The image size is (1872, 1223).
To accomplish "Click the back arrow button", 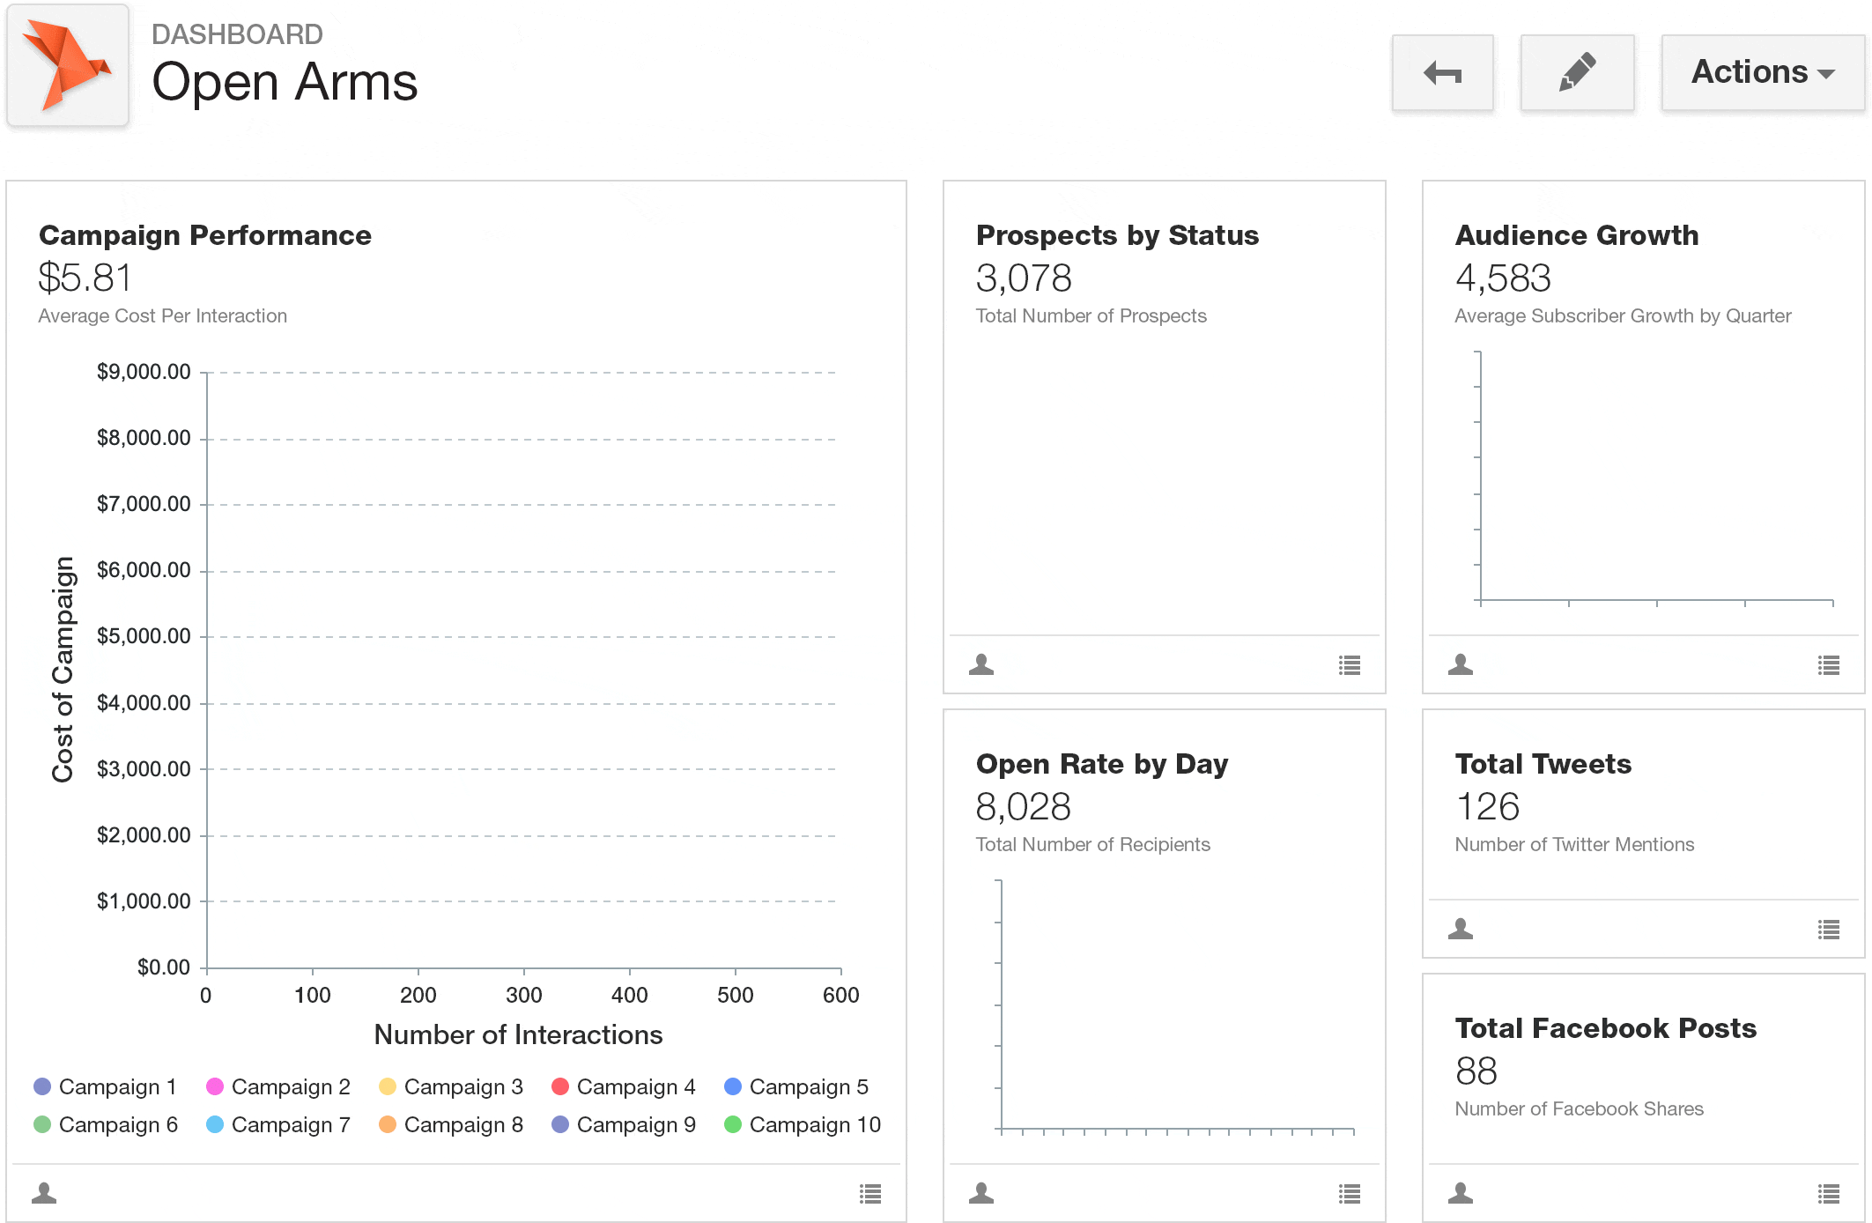I will (1442, 73).
